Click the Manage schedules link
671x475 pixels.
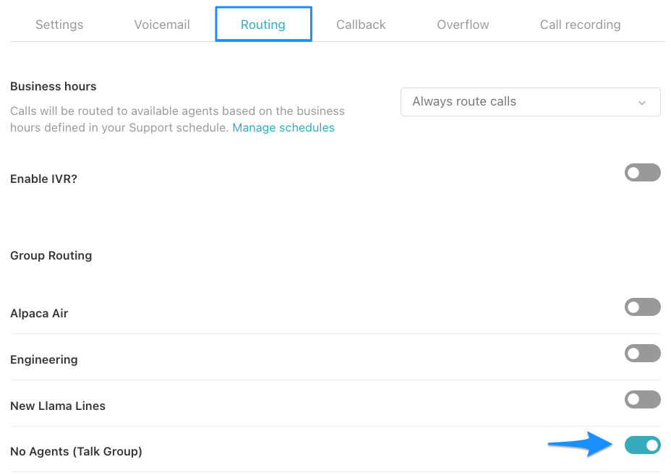click(283, 127)
